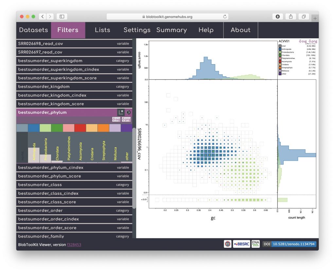Click the Safari show sidebar icon

click(62, 16)
